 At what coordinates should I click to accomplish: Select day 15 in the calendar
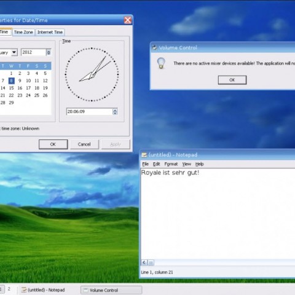coord(11,88)
